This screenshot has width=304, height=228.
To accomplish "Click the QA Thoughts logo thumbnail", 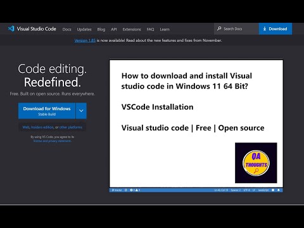I will [x=256, y=163].
